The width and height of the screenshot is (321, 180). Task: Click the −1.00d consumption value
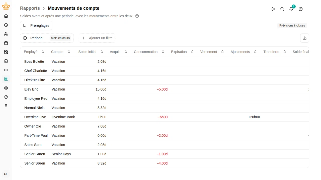(x=162, y=154)
